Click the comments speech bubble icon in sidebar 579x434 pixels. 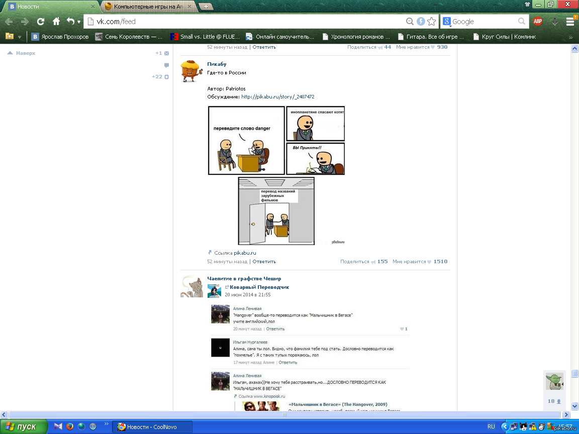coord(166,65)
